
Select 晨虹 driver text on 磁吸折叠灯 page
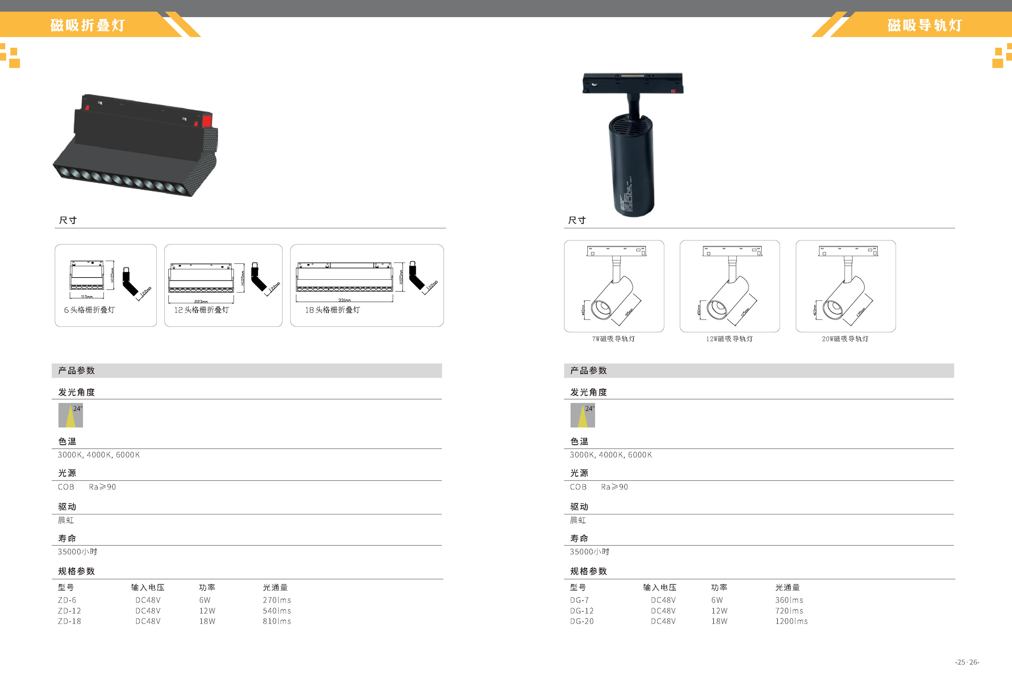coord(66,520)
